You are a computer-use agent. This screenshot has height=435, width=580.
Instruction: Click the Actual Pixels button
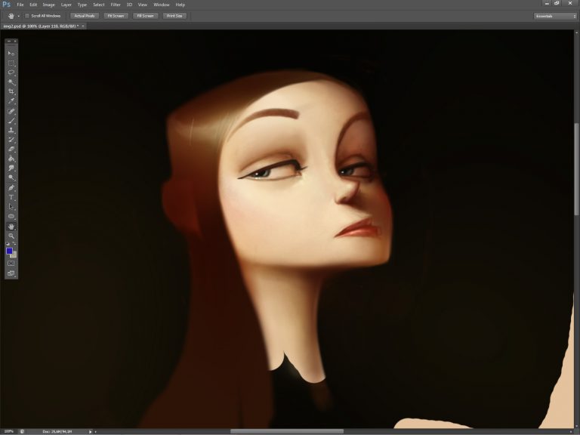tap(84, 15)
